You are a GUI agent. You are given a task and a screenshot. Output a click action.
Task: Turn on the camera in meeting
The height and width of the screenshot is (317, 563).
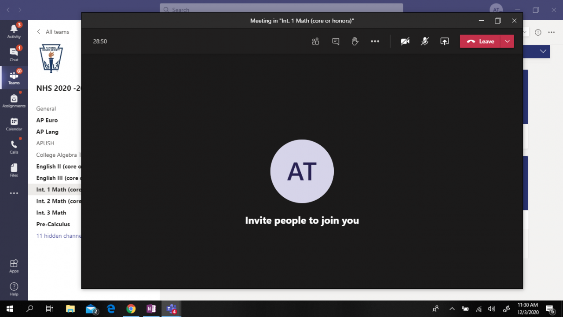[405, 41]
